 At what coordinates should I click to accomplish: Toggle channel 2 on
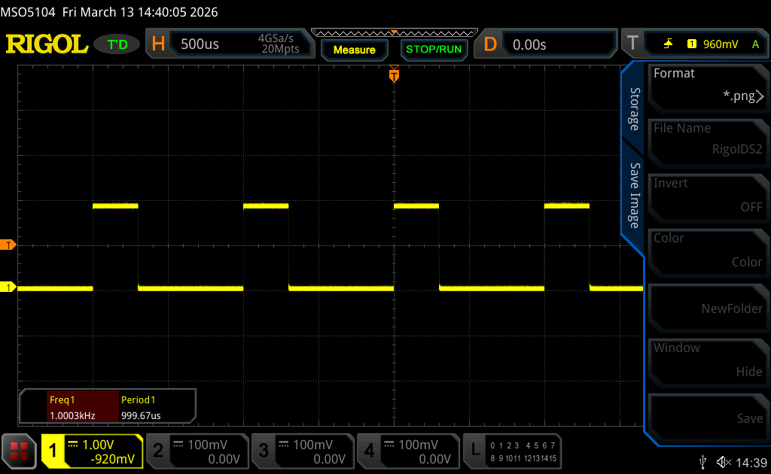197,451
